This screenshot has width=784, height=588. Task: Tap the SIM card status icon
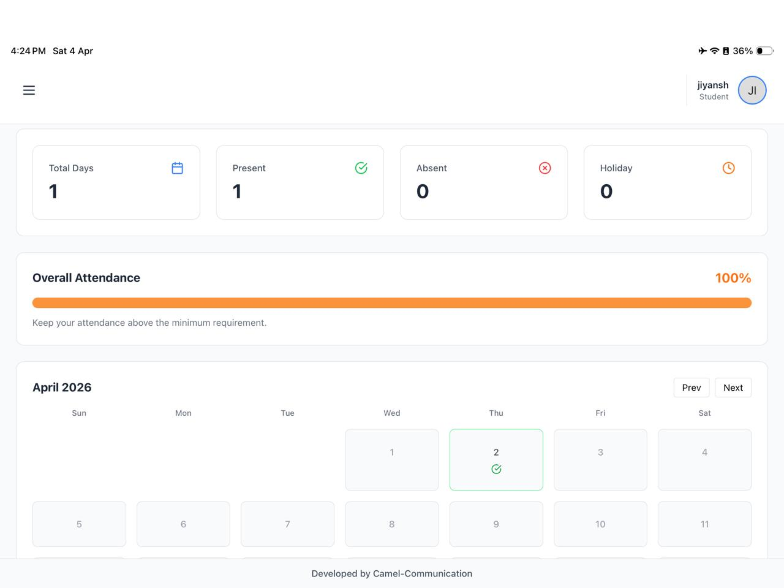(x=726, y=51)
